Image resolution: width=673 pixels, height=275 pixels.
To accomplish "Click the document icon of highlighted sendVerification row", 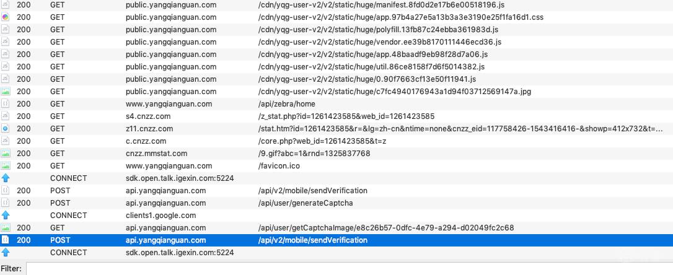I will tap(5, 240).
